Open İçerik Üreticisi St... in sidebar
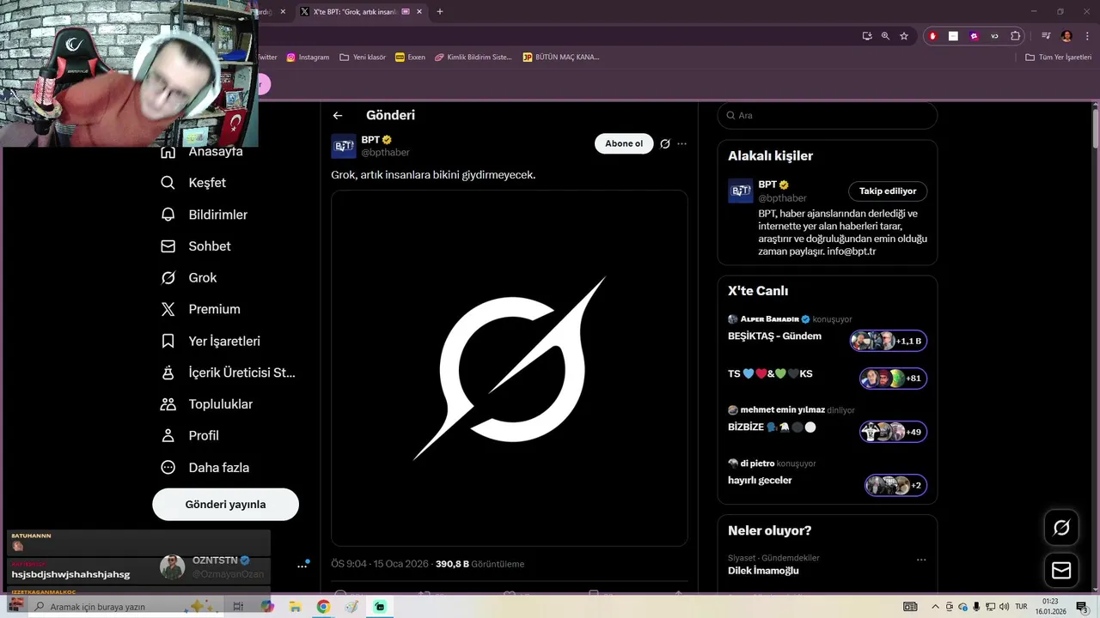1100x618 pixels. coord(229,373)
